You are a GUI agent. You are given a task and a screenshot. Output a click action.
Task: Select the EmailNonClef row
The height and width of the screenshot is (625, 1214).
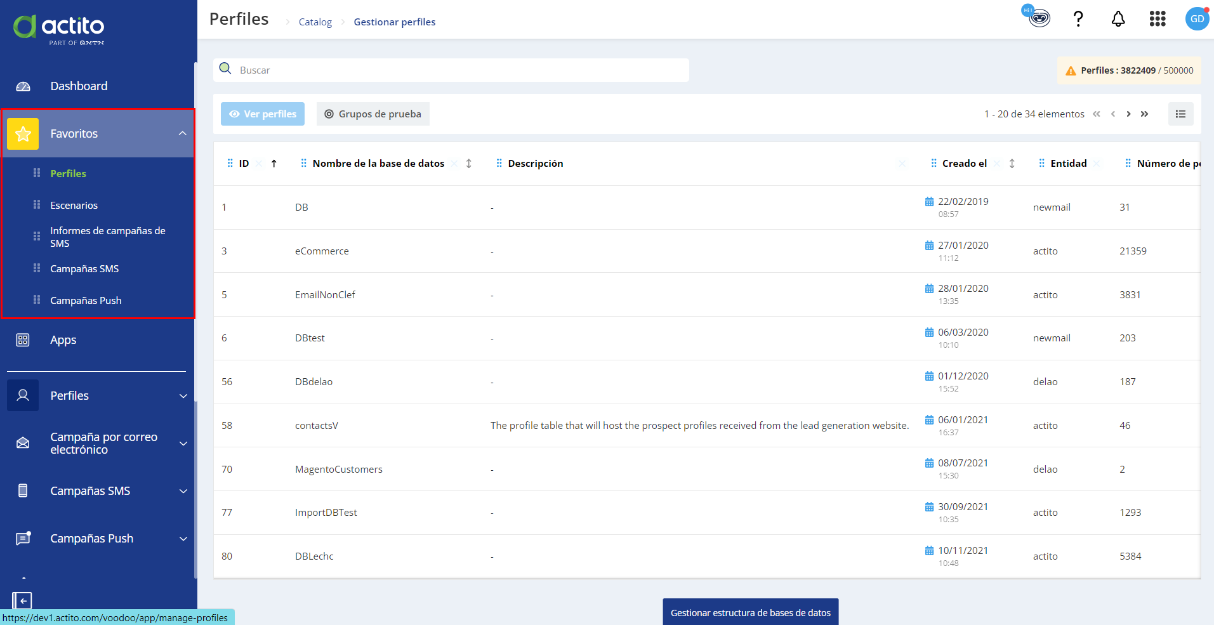pyautogui.click(x=707, y=295)
